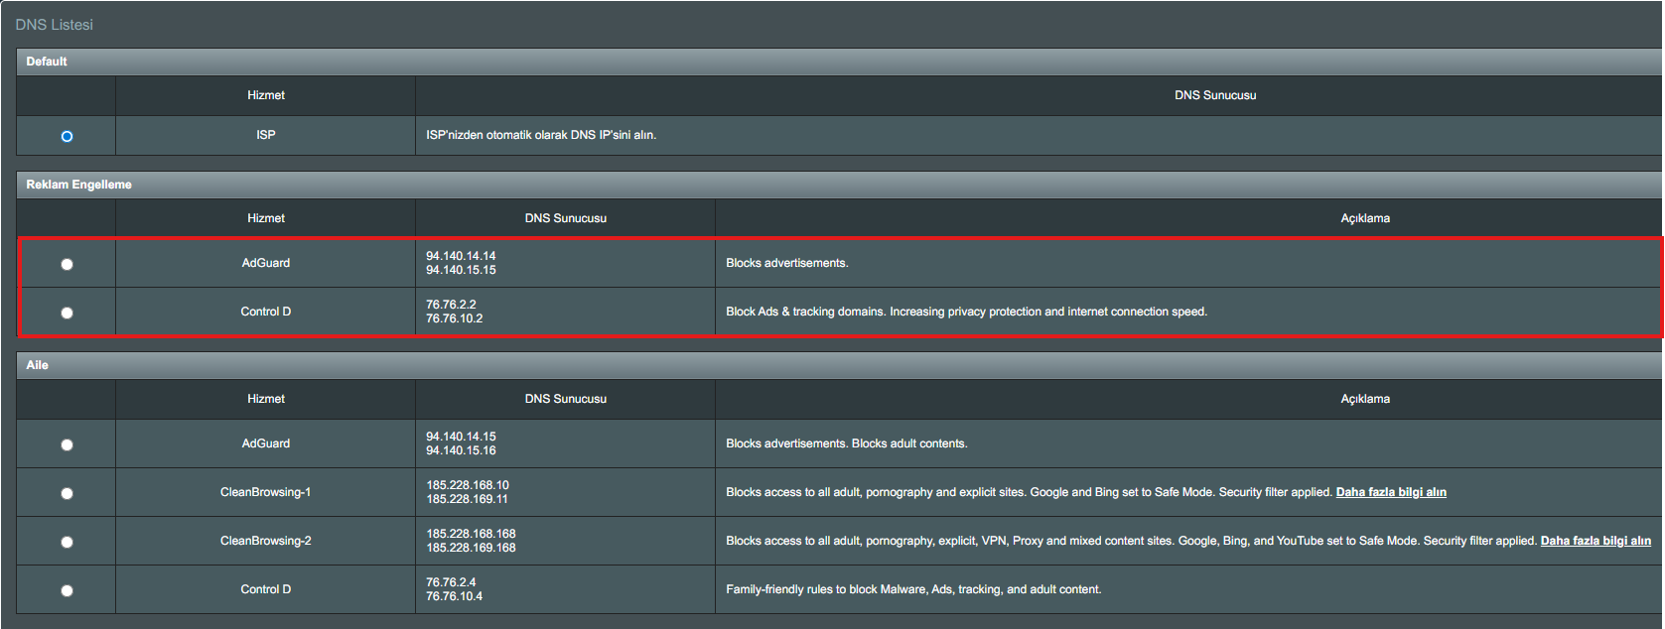Select Control D radio button under Reklam Engelleme
This screenshot has height=629, width=1665.
tap(67, 313)
